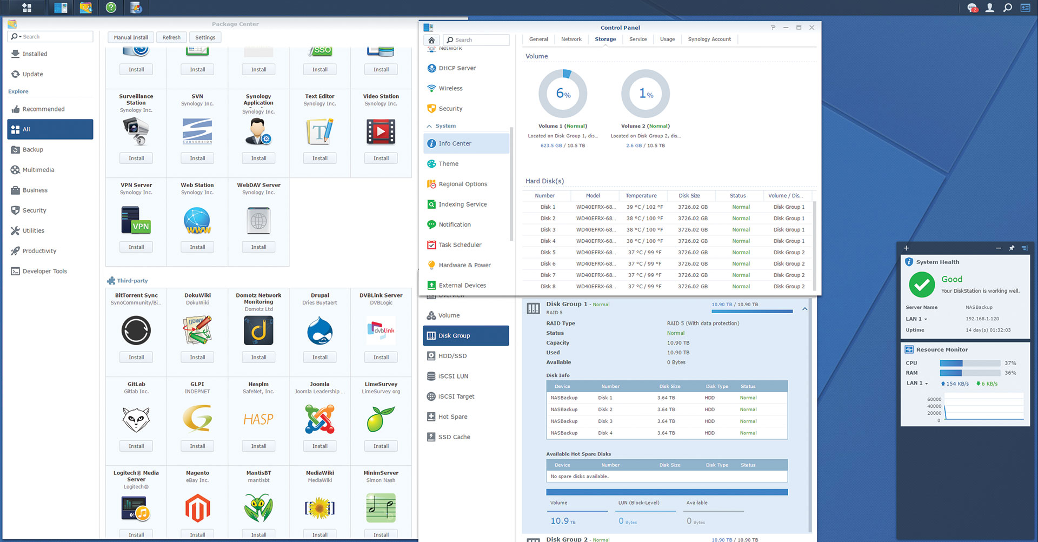Click the VPN Server package icon
1038x542 pixels.
coord(136,220)
